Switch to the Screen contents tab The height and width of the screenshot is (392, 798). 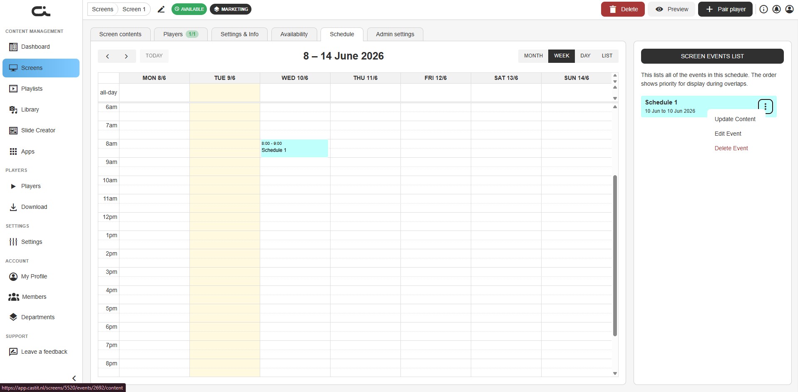tap(120, 34)
